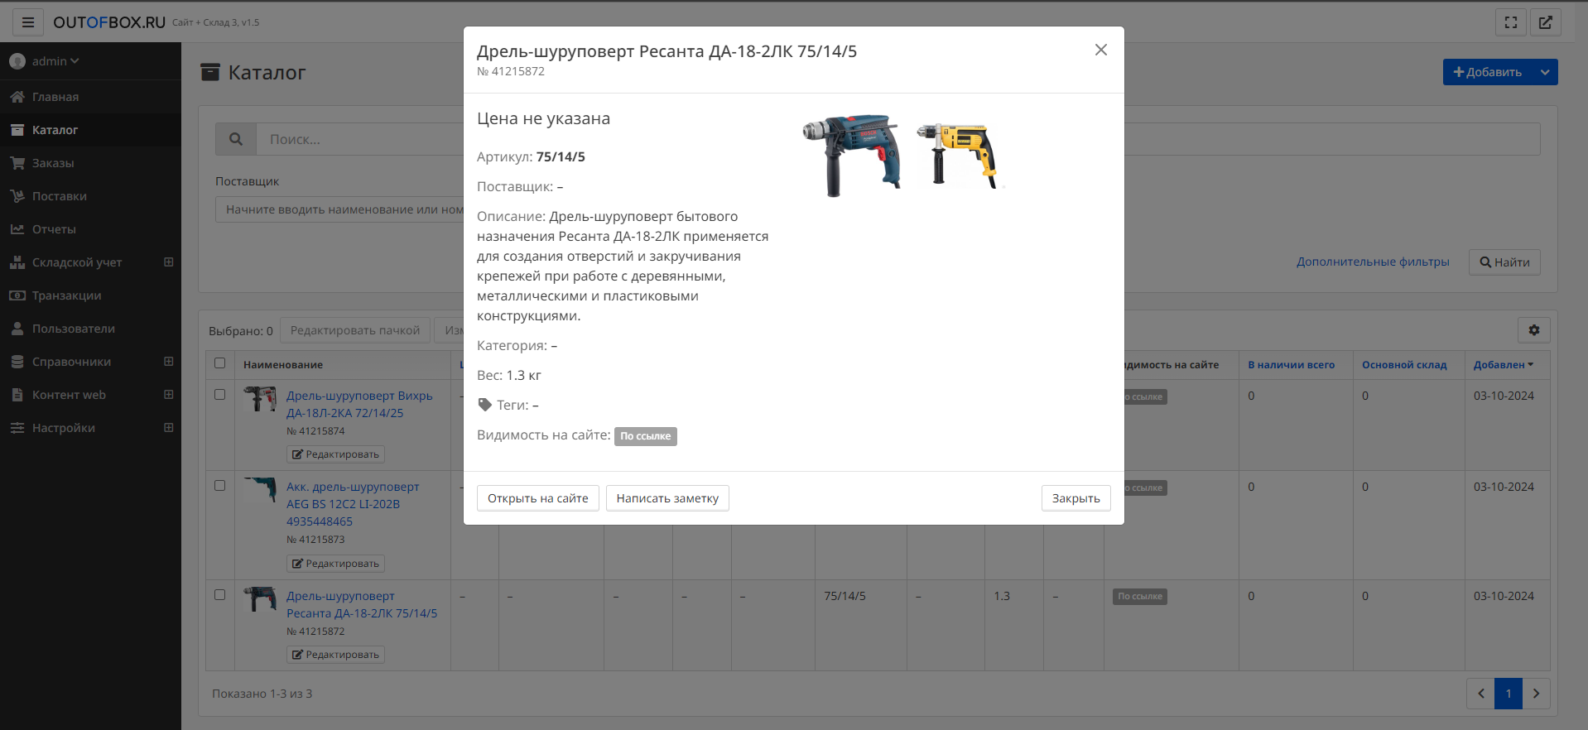This screenshot has width=1588, height=730.
Task: Check the Дрель-шуруповерт Вихрь row checkbox
Action: pyautogui.click(x=219, y=395)
